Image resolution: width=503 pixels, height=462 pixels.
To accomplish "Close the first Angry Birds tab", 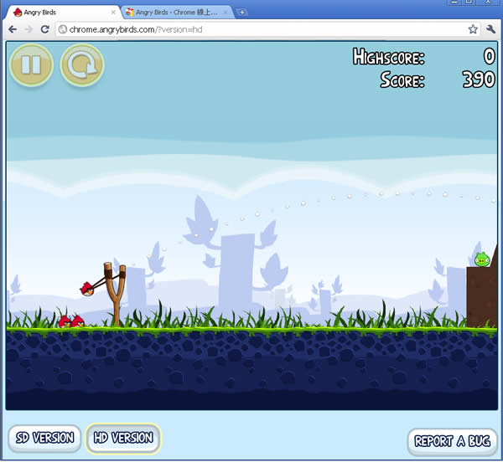I will (x=113, y=13).
